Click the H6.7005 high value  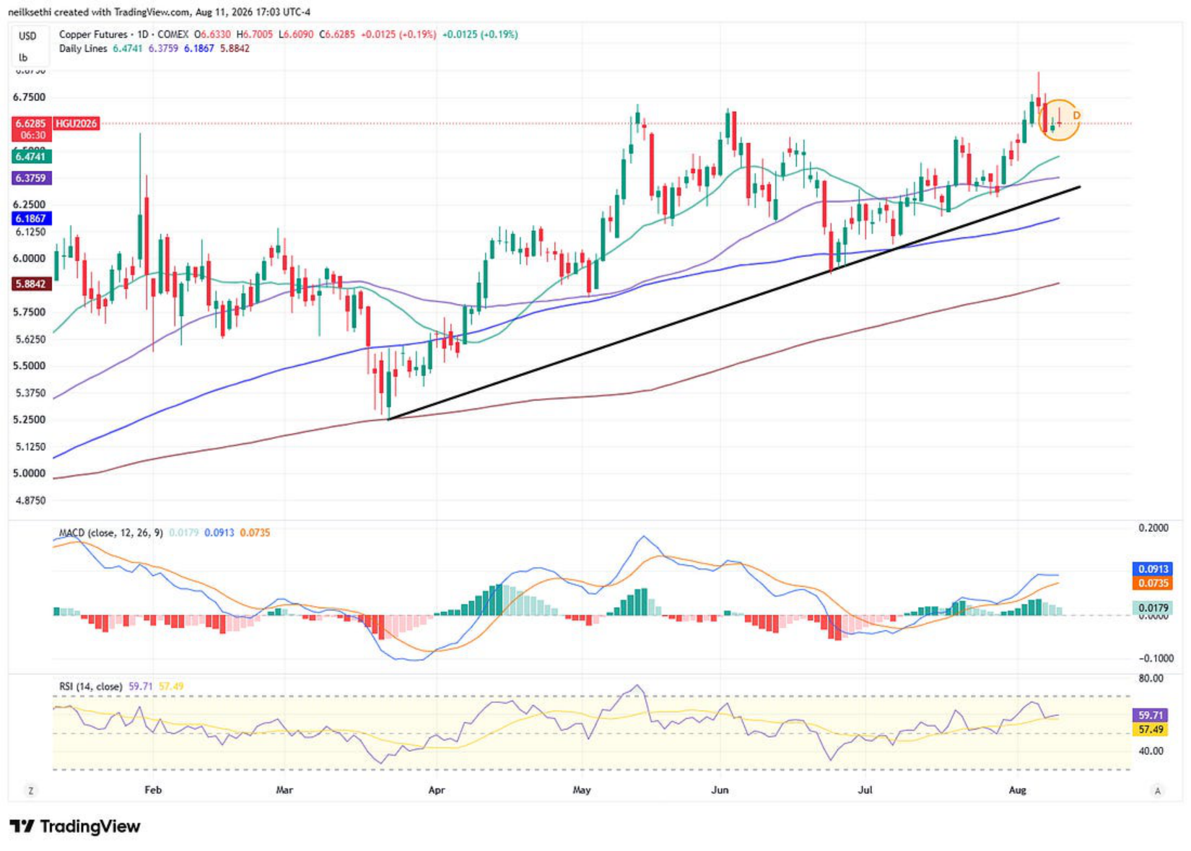(x=256, y=34)
